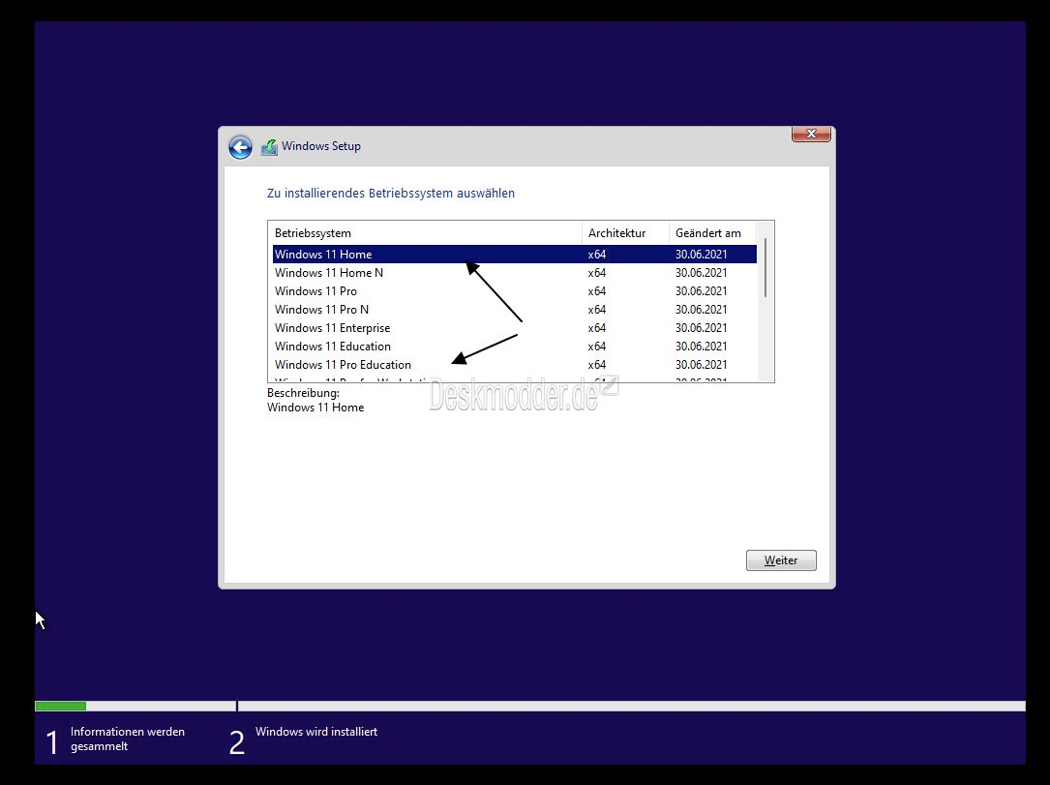Viewport: 1050px width, 785px height.
Task: Click x64 cell in Windows 11 Education row
Action: click(x=597, y=347)
